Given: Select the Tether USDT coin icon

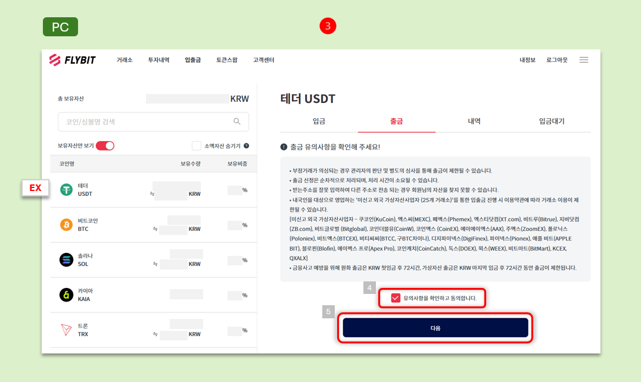Looking at the screenshot, I should click(x=66, y=190).
